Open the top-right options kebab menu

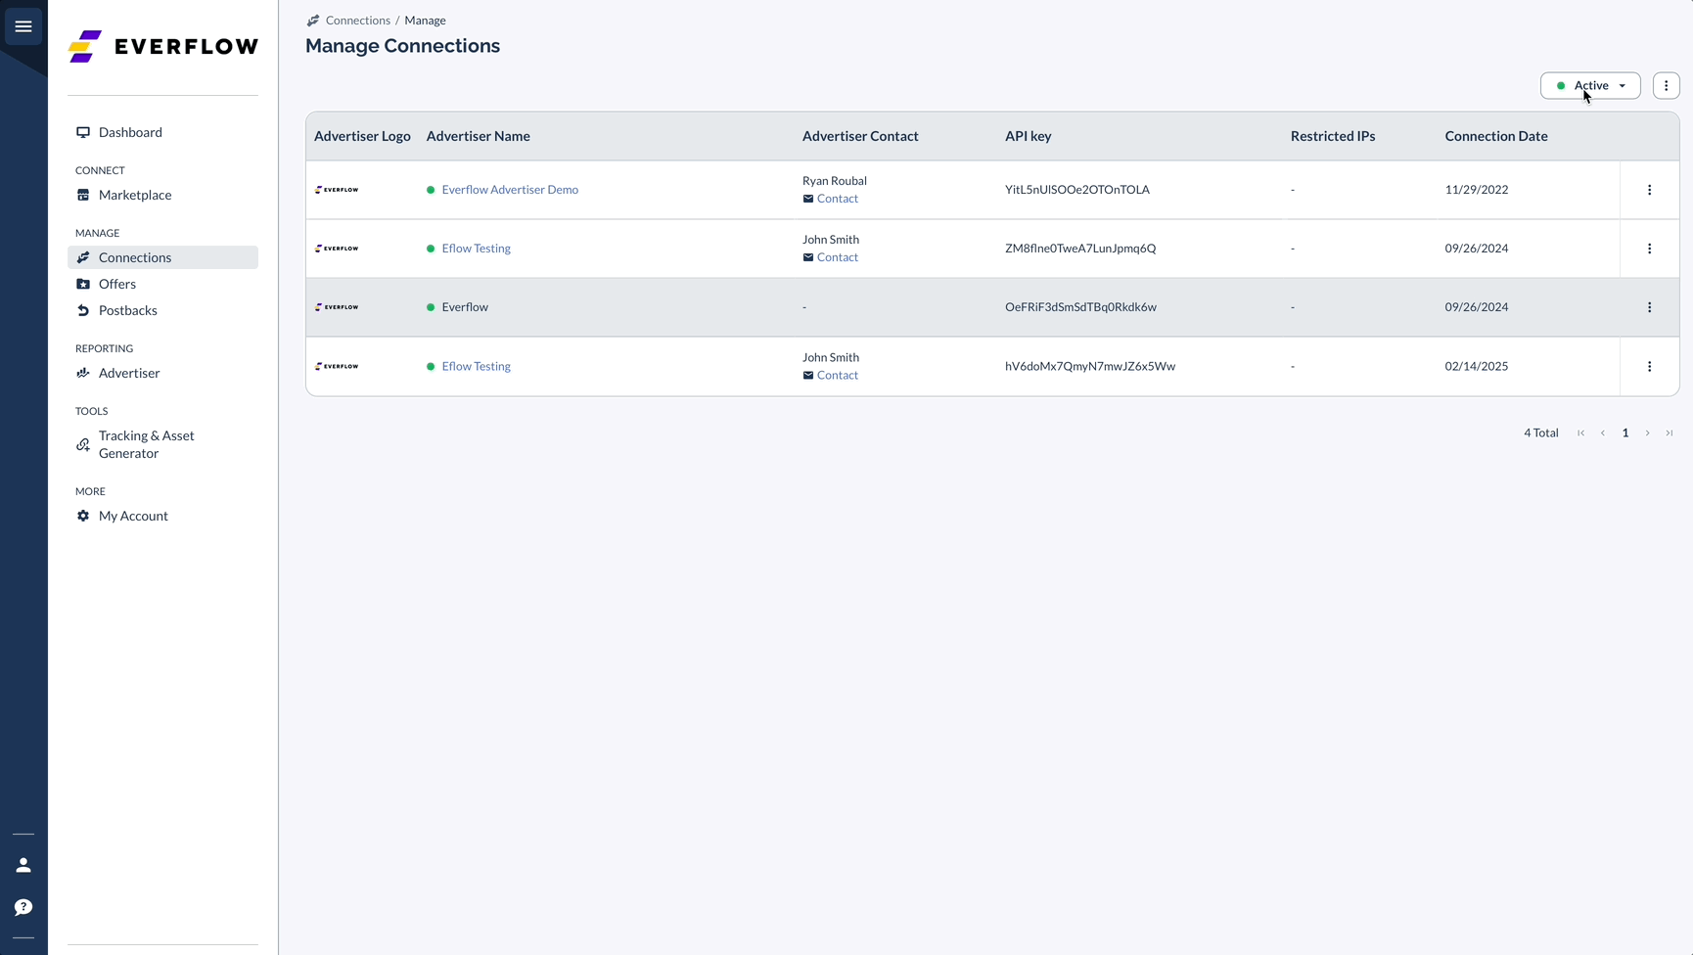point(1667,85)
